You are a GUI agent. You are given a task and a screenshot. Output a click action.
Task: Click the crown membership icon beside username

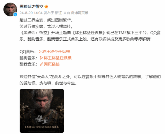pos(46,7)
